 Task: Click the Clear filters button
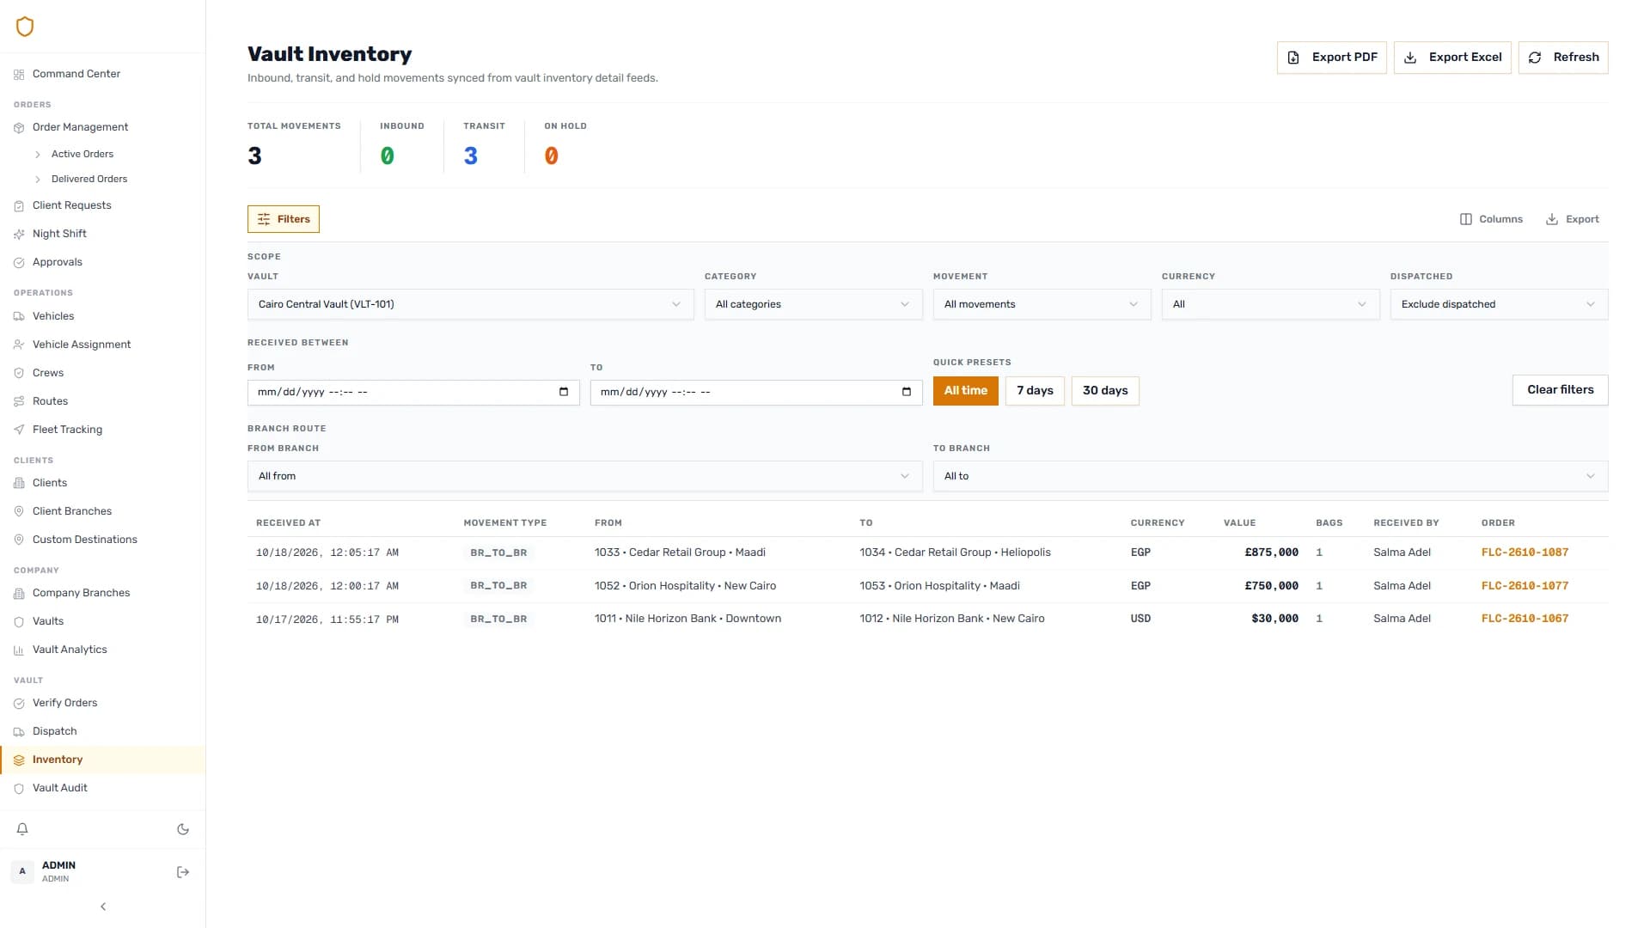(x=1560, y=390)
